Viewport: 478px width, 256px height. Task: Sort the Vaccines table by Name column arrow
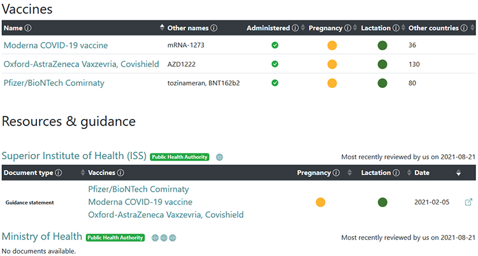[x=162, y=28]
